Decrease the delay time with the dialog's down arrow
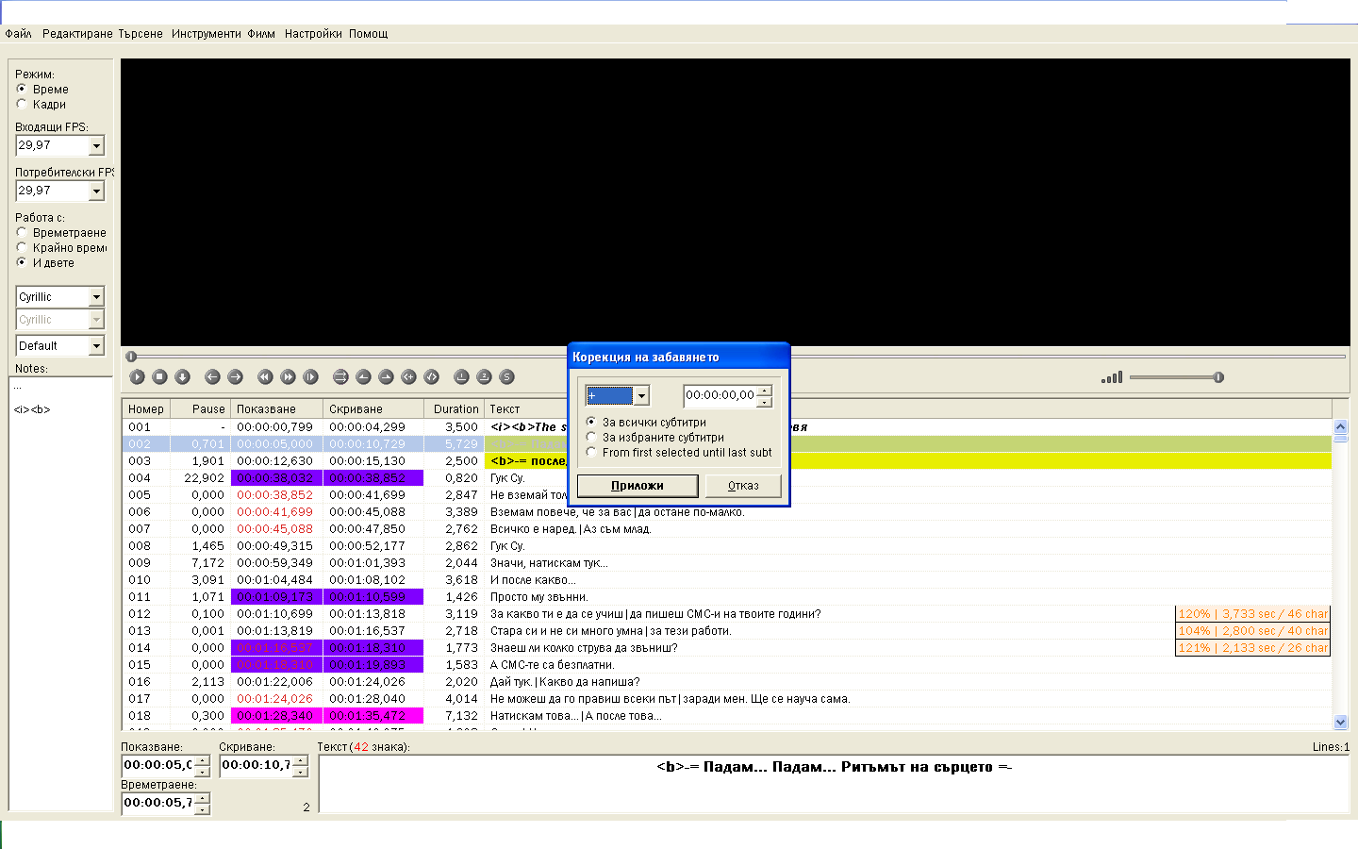Image resolution: width=1358 pixels, height=849 pixels. (765, 401)
